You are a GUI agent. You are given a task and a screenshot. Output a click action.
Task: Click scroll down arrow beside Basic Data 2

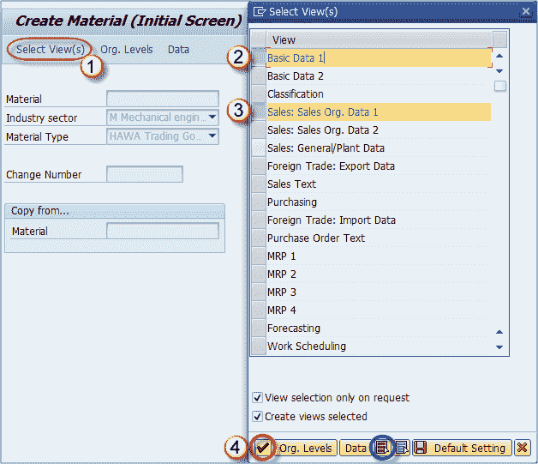point(499,71)
